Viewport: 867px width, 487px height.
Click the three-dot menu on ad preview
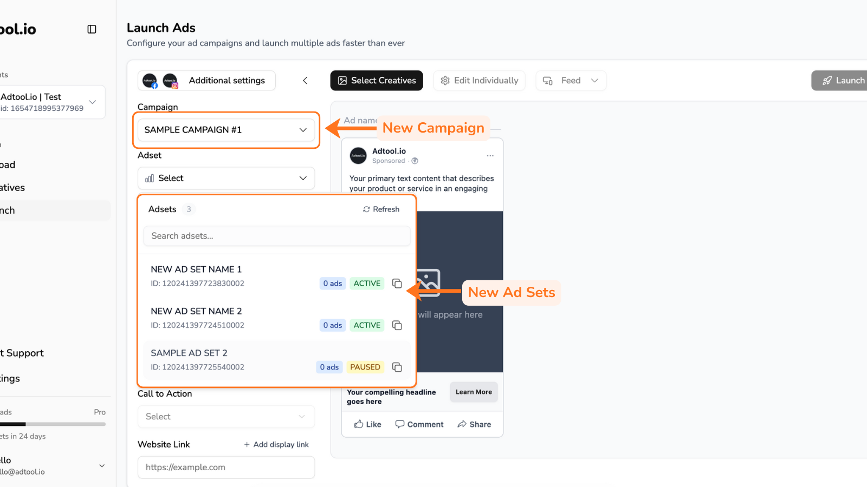click(490, 156)
